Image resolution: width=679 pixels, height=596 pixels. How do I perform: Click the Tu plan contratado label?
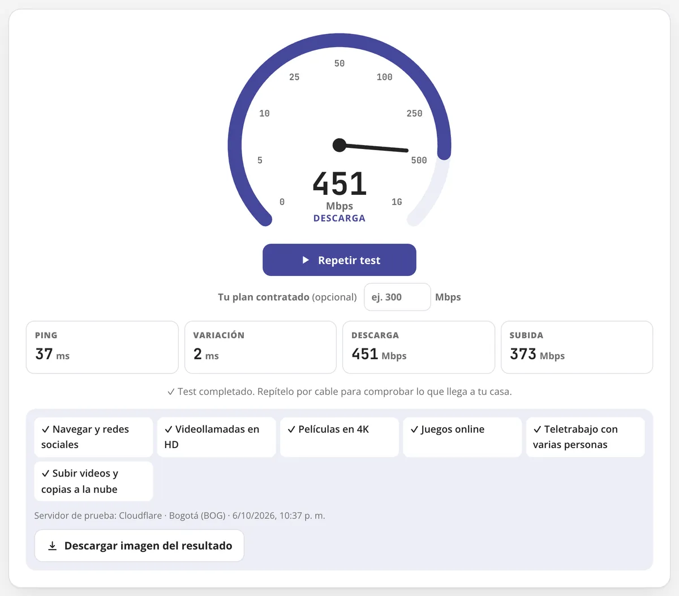pyautogui.click(x=287, y=297)
